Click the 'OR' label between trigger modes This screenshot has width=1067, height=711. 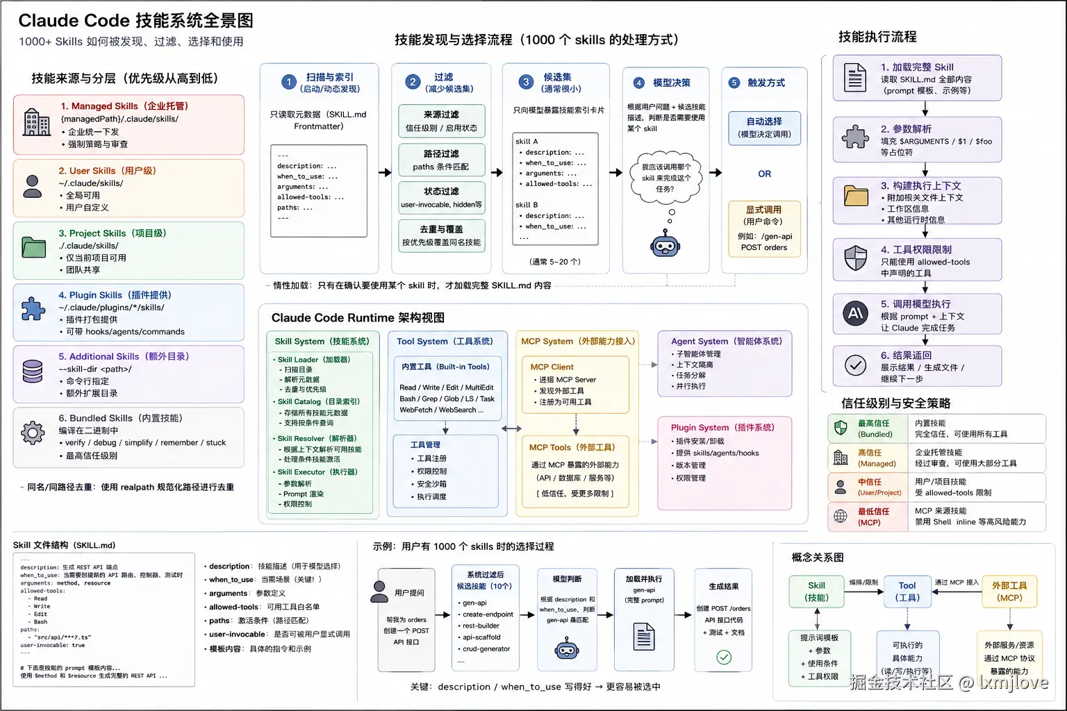point(764,174)
